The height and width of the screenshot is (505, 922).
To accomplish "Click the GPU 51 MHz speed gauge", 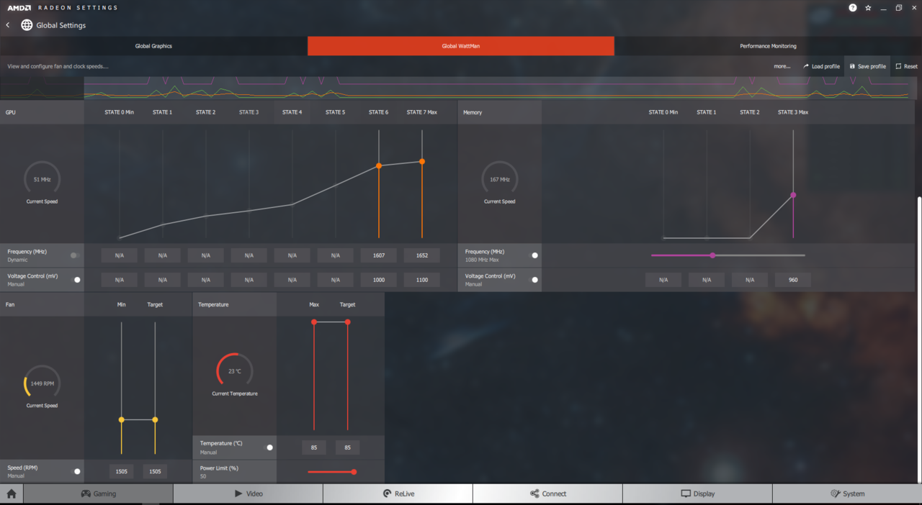I will click(x=42, y=179).
